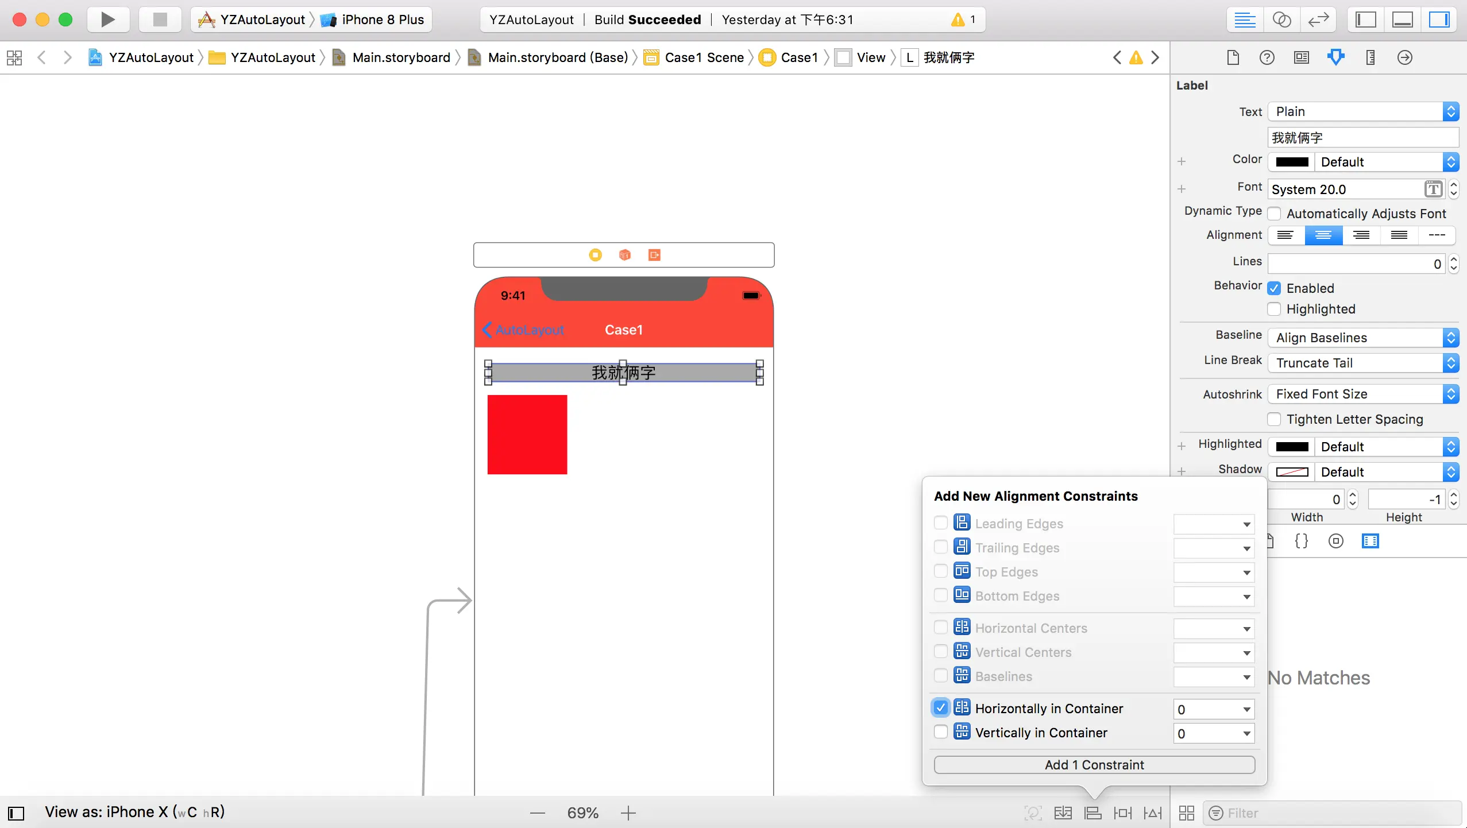The image size is (1467, 828).
Task: Select Case1 Scene breadcrumb item
Action: [704, 57]
